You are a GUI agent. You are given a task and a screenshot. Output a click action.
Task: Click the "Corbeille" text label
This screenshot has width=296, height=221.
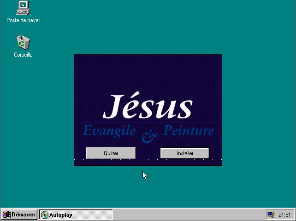pos(23,55)
